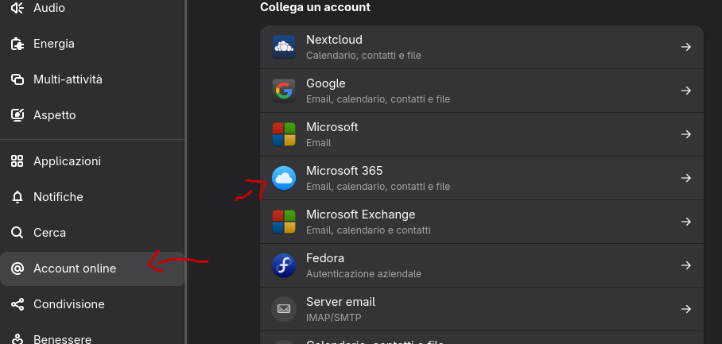This screenshot has width=722, height=344.
Task: Click the Notifiche bell icon
Action: (x=17, y=197)
